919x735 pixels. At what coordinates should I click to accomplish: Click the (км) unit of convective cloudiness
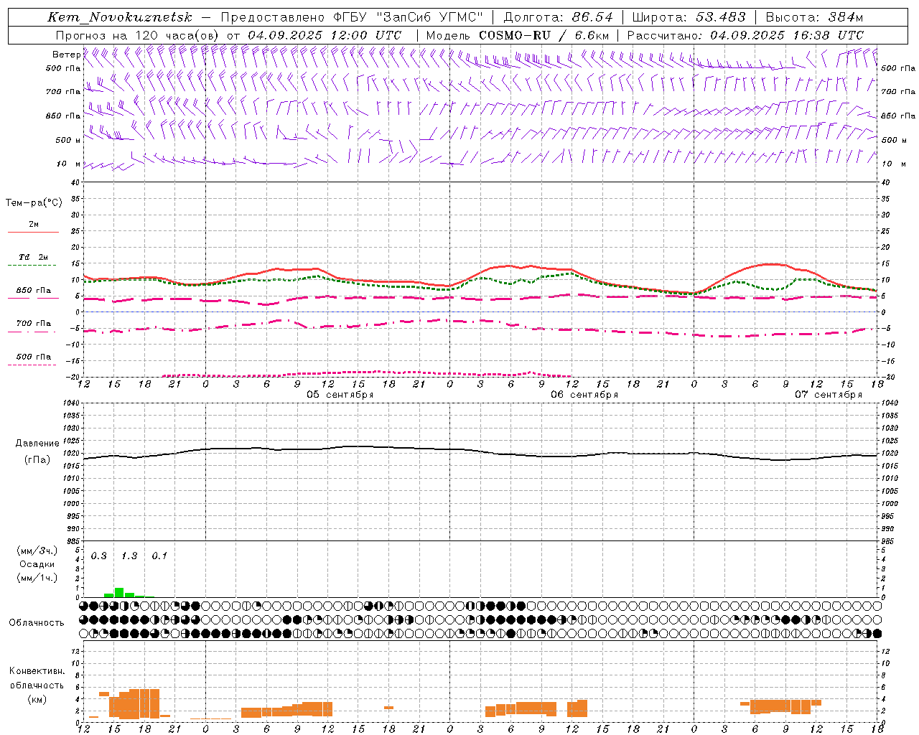pyautogui.click(x=37, y=699)
